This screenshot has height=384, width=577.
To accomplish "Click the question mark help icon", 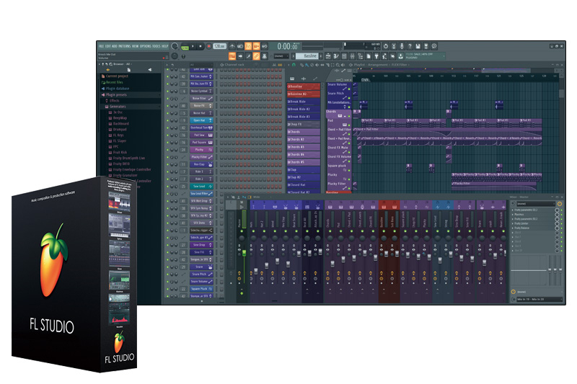I will (x=410, y=46).
